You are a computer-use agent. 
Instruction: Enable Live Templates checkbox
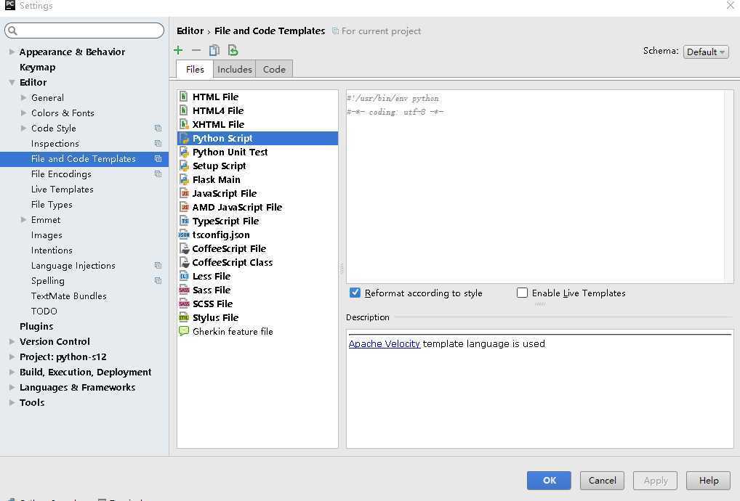click(522, 293)
